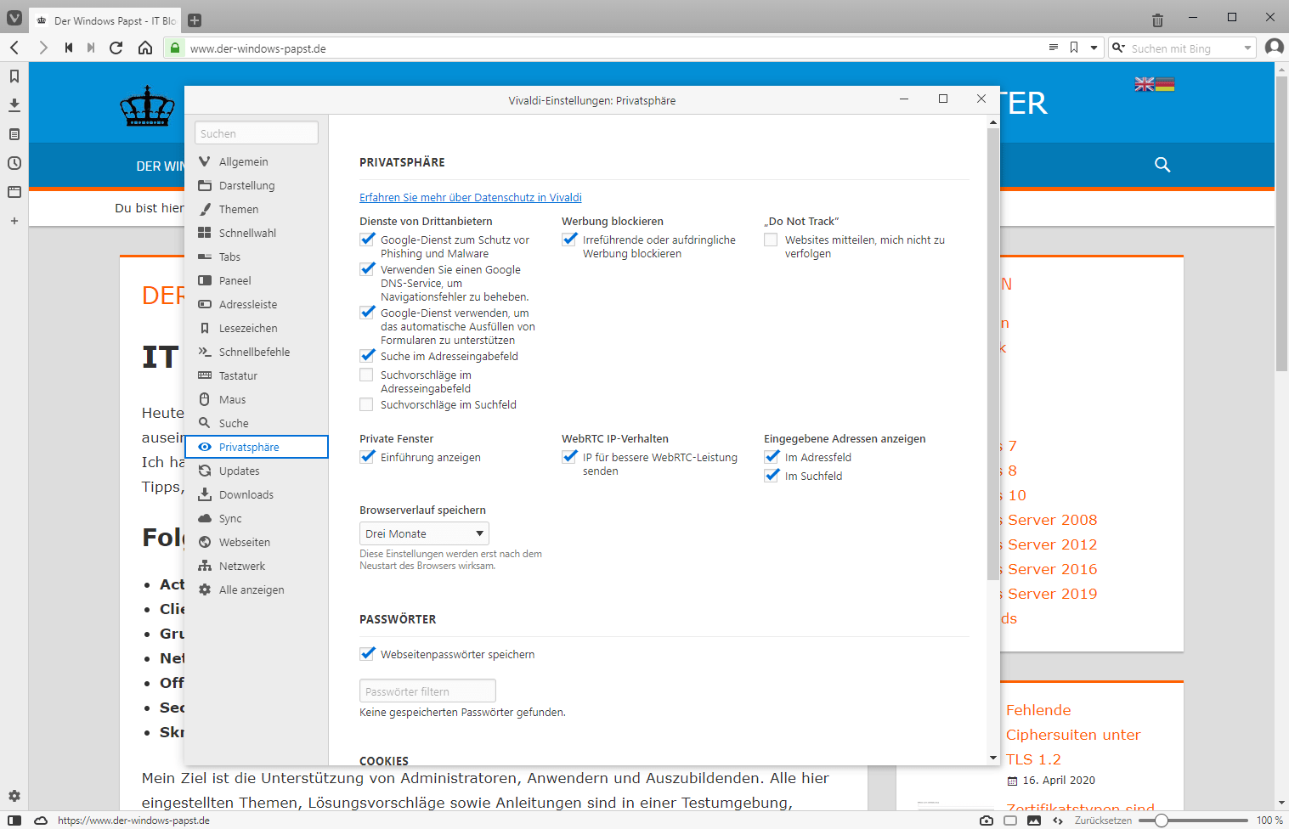Go to the Home page icon

pyautogui.click(x=145, y=48)
